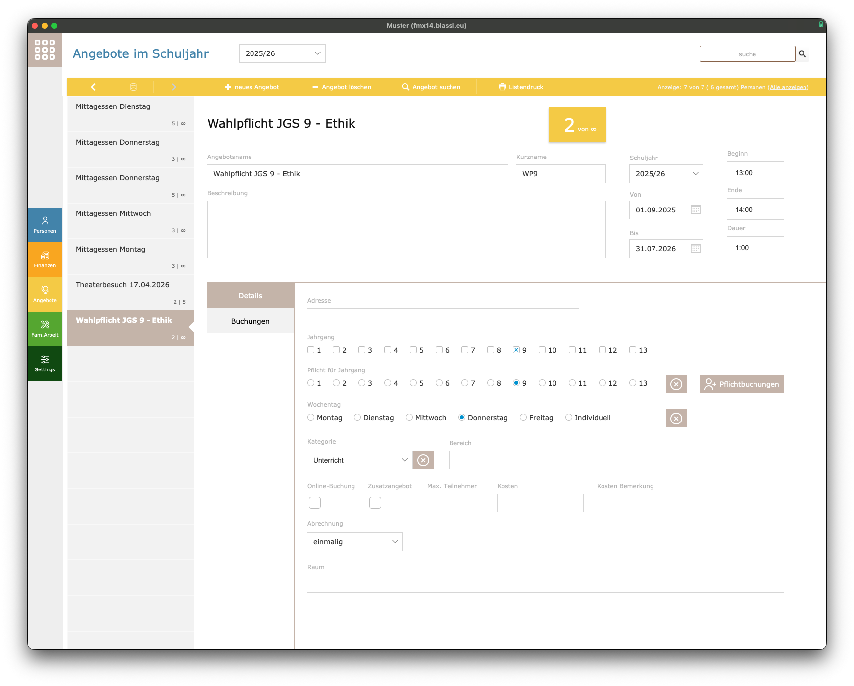
Task: Click into the Raum input field
Action: coord(545,584)
